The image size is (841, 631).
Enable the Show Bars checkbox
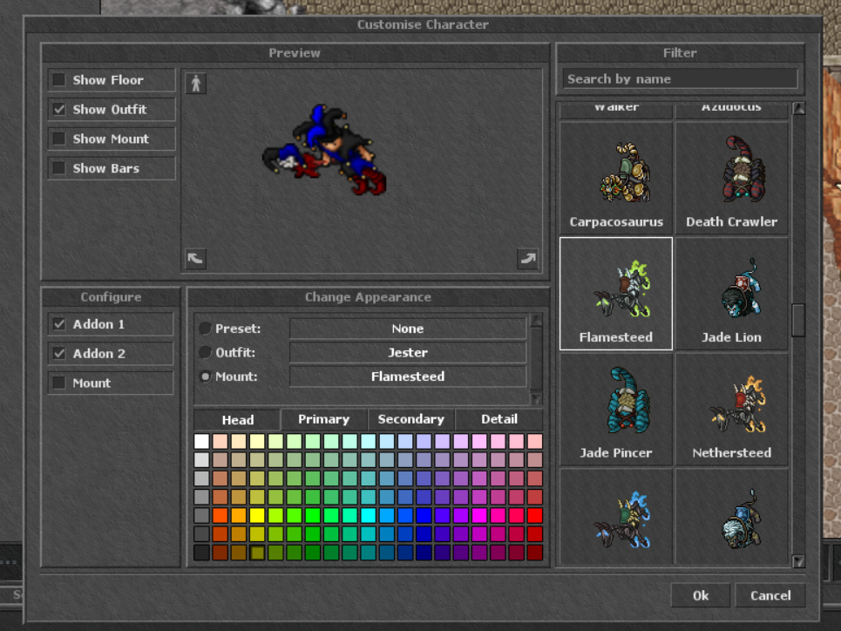pyautogui.click(x=59, y=168)
